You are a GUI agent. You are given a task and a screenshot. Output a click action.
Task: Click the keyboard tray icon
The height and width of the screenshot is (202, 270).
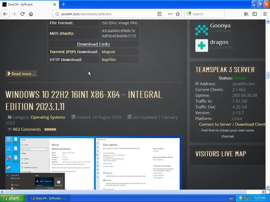(231, 198)
